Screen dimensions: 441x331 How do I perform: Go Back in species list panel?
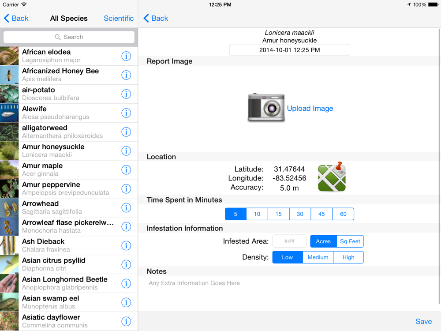pos(16,18)
